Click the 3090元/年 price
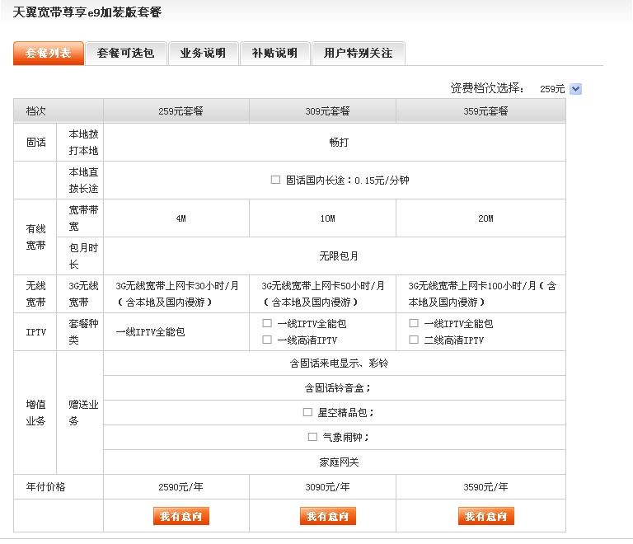The height and width of the screenshot is (544, 633). coord(327,487)
